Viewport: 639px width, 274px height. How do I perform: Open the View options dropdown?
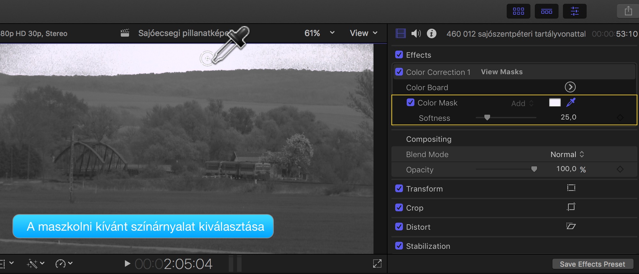364,33
